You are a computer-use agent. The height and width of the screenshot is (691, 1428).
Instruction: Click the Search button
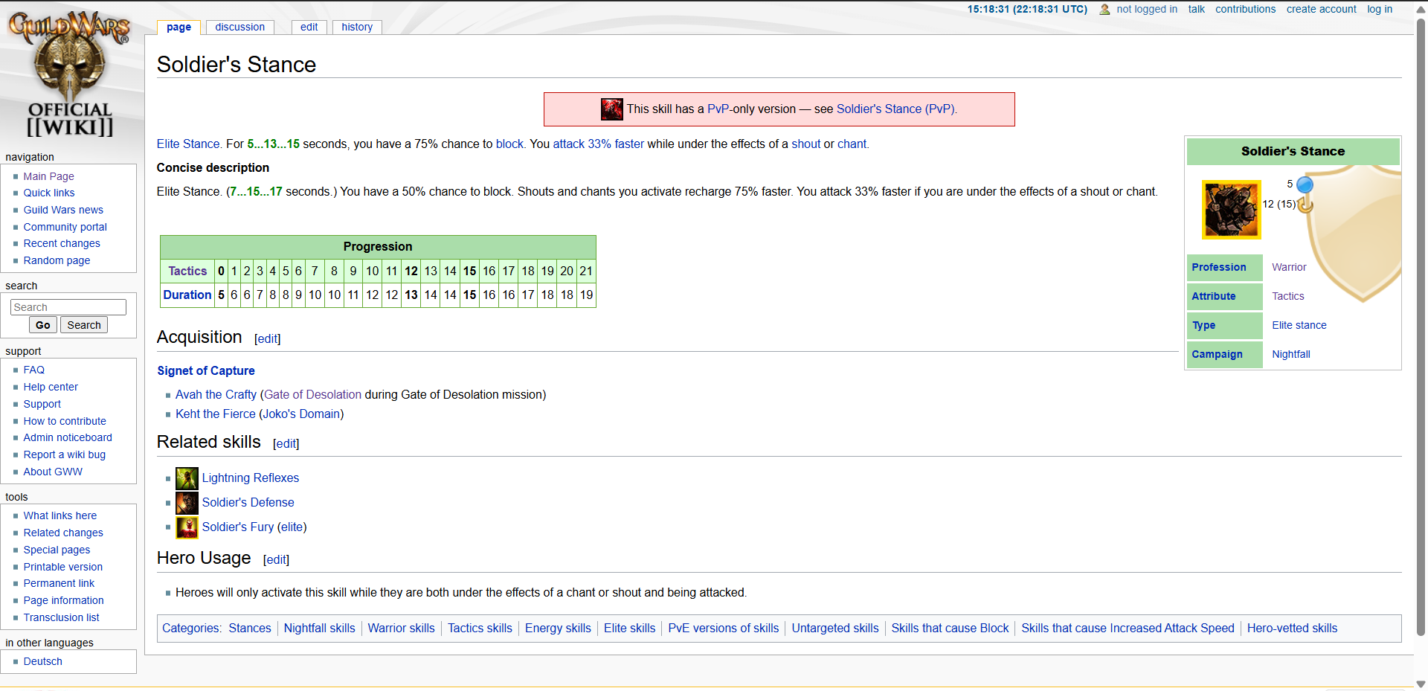[x=84, y=325]
